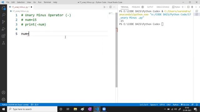Open the Extensions view
The height and width of the screenshot is (112, 200).
click(3, 36)
